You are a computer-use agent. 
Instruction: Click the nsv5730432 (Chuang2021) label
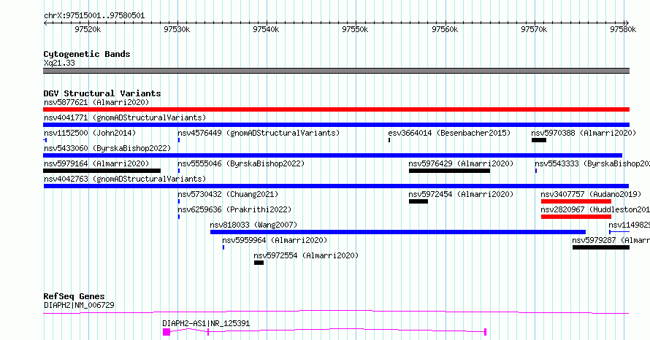tap(228, 194)
